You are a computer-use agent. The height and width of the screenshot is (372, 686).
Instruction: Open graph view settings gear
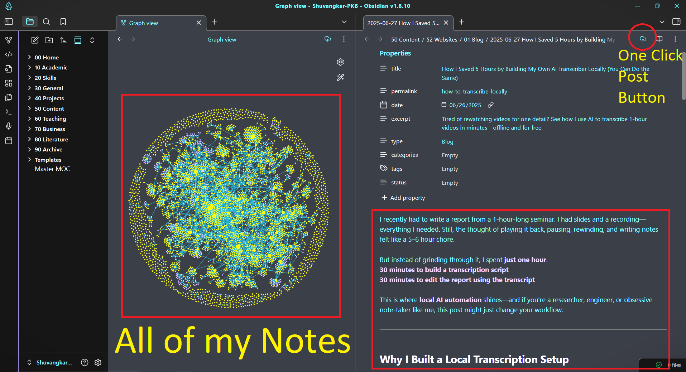pyautogui.click(x=340, y=62)
